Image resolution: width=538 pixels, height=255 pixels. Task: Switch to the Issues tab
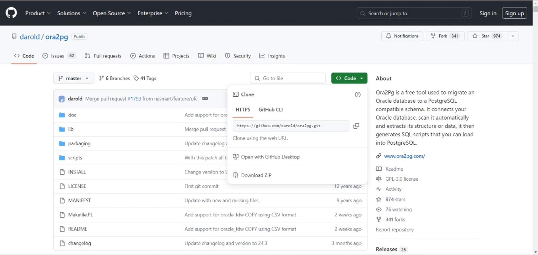click(x=59, y=56)
